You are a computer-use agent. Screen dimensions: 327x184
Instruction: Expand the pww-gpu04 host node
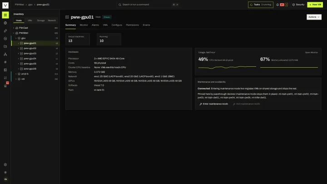tap(18, 59)
